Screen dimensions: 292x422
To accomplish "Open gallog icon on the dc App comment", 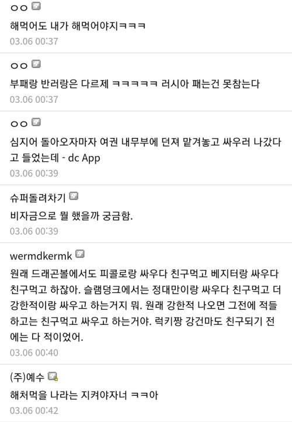I will tap(36, 122).
